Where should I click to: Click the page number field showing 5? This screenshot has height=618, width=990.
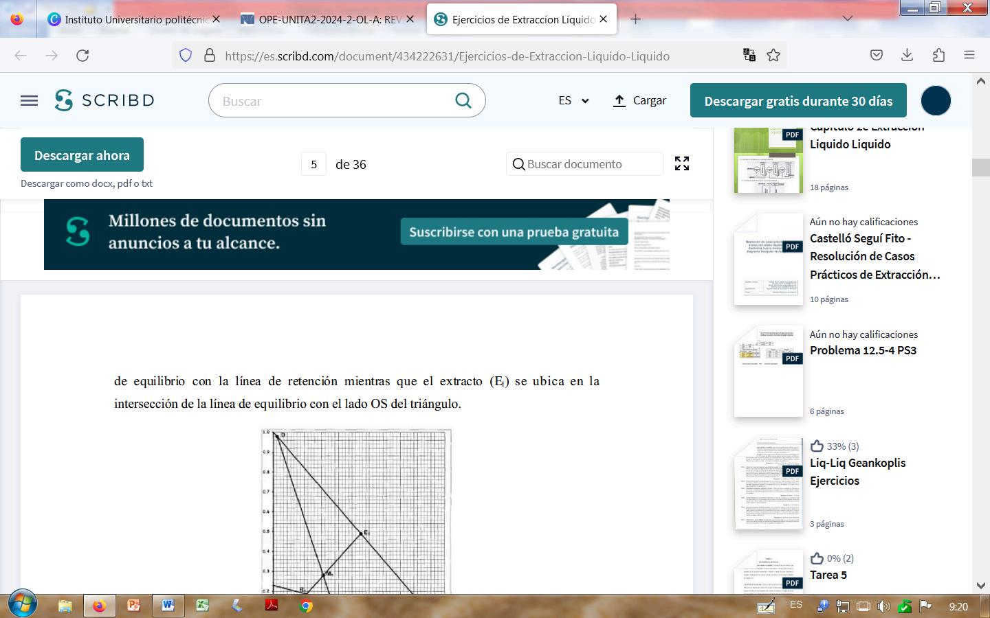313,164
